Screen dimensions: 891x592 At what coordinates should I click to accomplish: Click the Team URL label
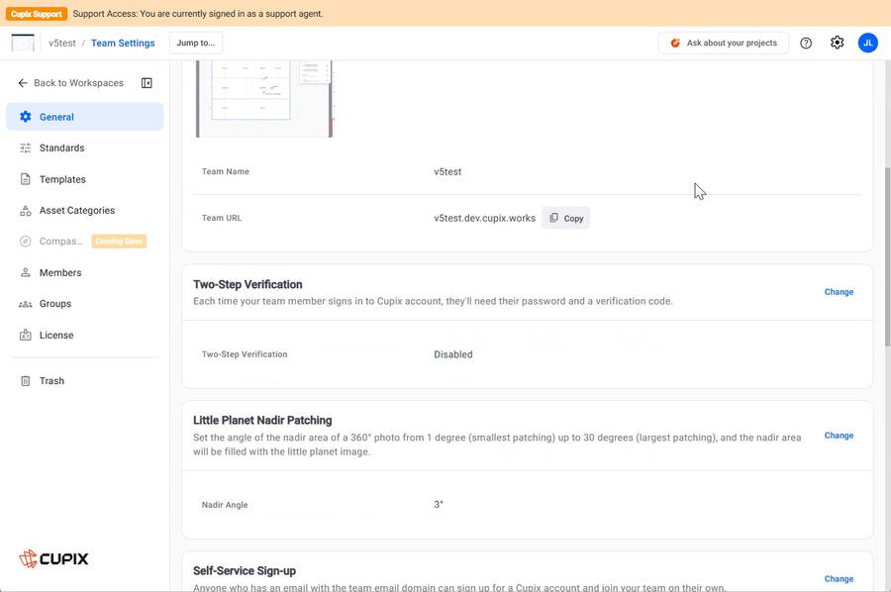click(222, 218)
